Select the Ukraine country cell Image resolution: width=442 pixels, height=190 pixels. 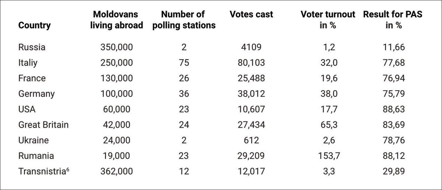(x=34, y=140)
